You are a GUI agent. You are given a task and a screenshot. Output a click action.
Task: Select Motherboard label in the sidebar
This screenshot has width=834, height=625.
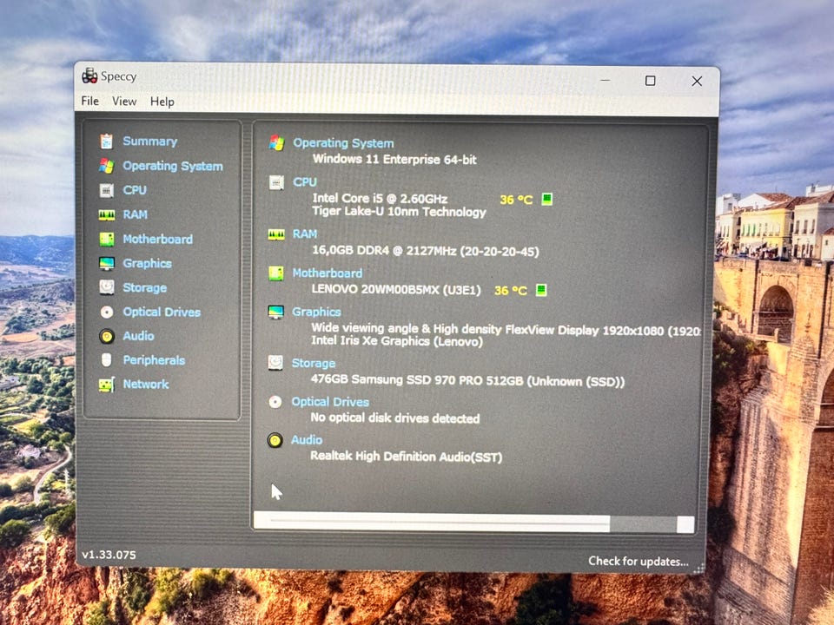(158, 240)
